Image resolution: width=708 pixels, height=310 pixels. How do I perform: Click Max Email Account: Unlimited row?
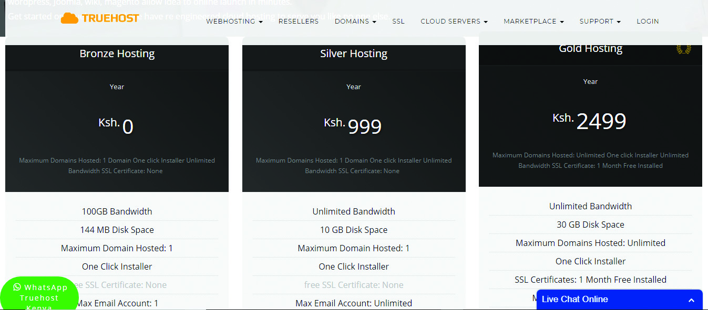pyautogui.click(x=354, y=303)
